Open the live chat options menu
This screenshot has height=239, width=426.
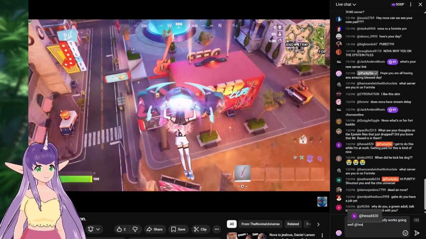click(411, 4)
